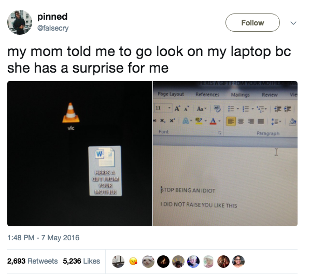Center align the text
The height and width of the screenshot is (274, 310).
pyautogui.click(x=241, y=121)
